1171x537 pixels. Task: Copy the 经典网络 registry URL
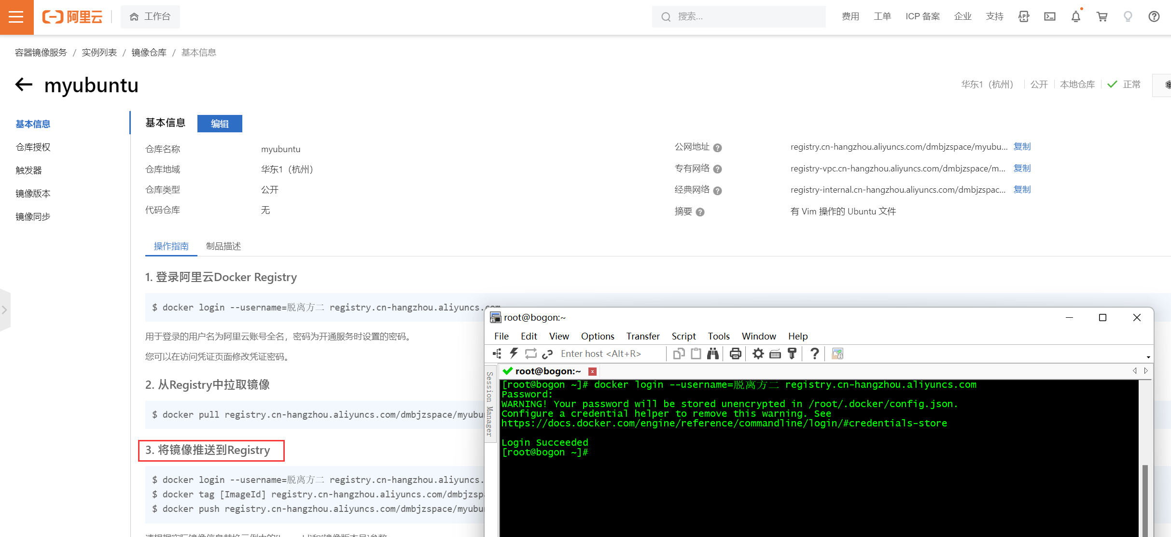(1022, 189)
